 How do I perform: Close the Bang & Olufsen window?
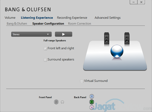[x=141, y=2]
